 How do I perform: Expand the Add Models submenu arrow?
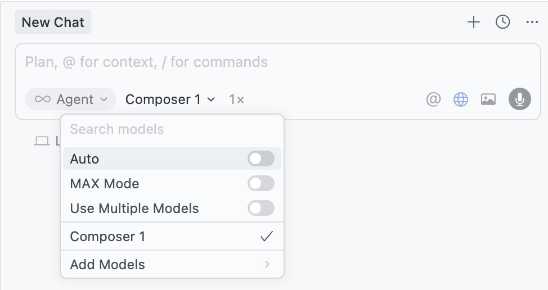pos(267,264)
